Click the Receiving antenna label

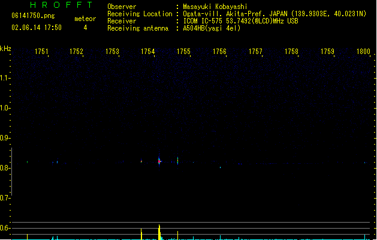(x=138, y=28)
